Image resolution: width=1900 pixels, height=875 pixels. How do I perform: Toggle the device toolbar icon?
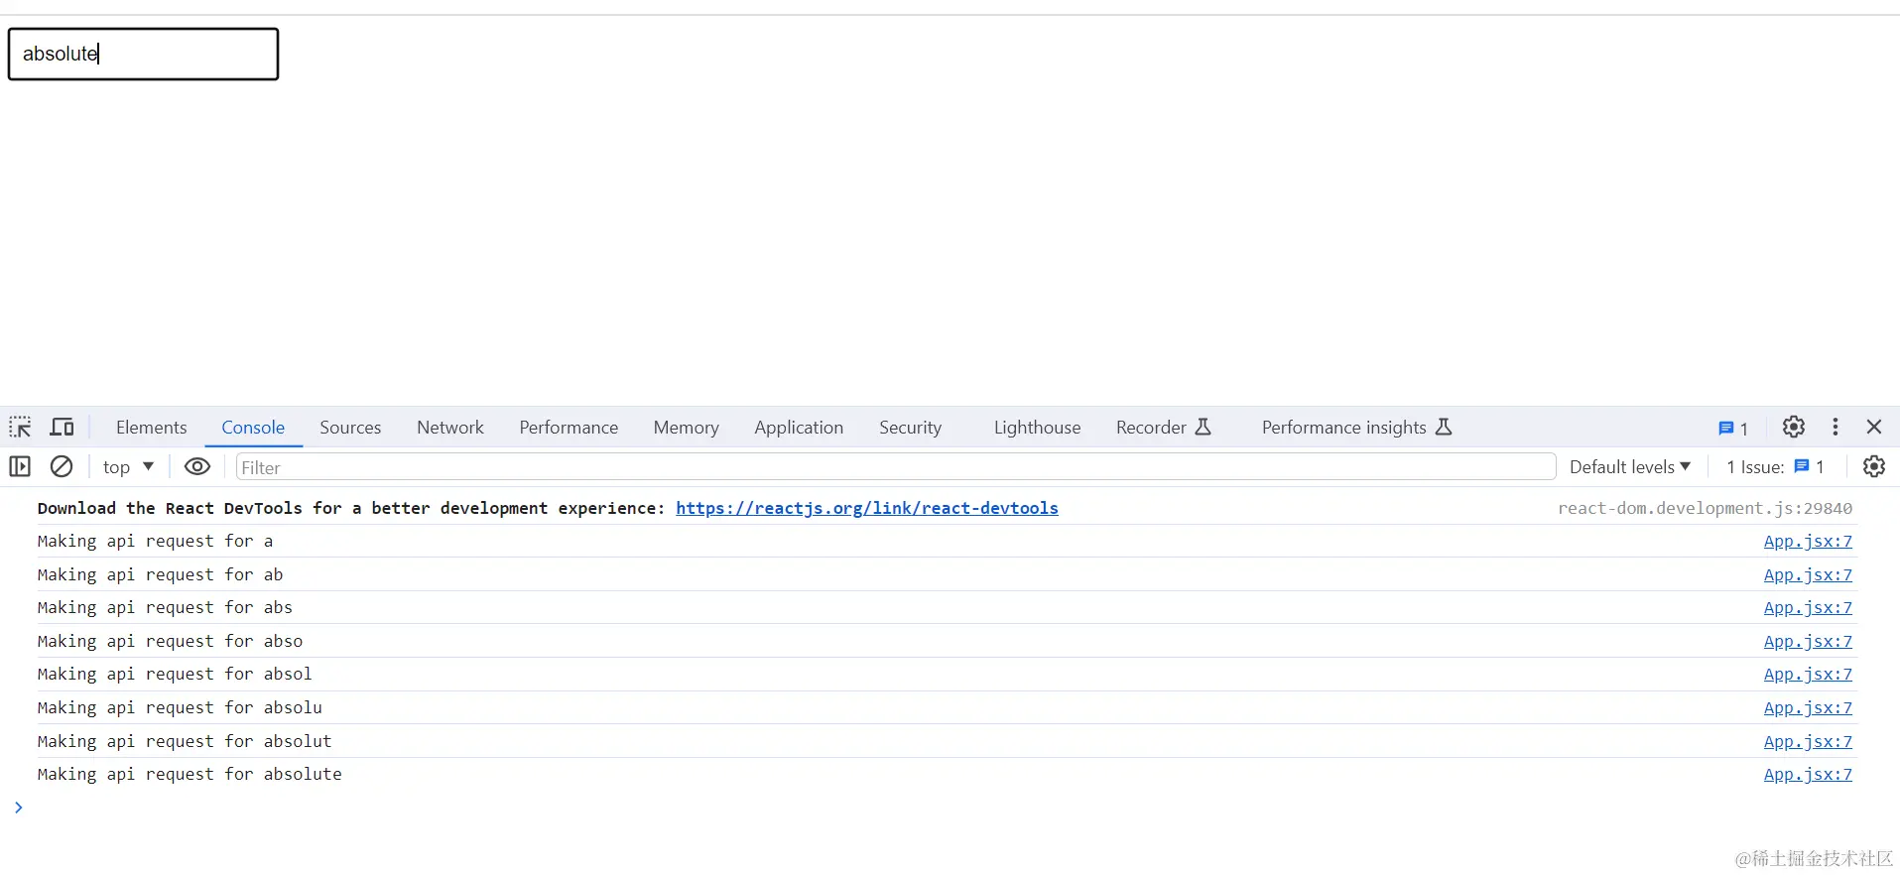[x=63, y=428]
